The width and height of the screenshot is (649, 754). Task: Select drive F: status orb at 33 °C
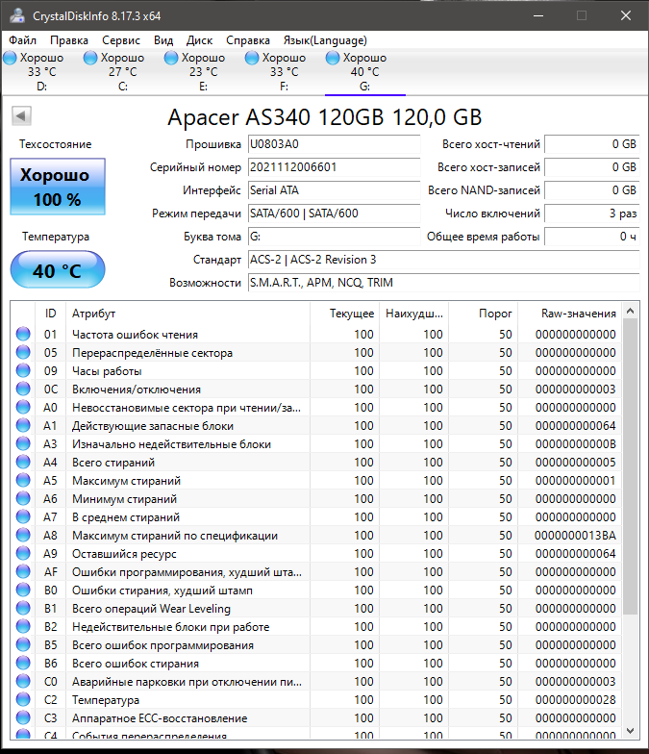pyautogui.click(x=252, y=58)
